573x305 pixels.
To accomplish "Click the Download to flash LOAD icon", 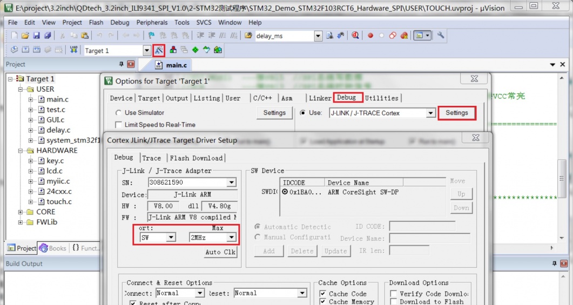I will [x=74, y=50].
